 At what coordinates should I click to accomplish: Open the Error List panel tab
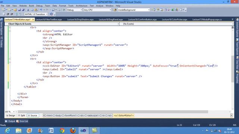[x=22, y=121]
